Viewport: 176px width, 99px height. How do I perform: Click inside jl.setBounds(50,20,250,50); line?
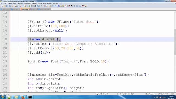pos(56,48)
